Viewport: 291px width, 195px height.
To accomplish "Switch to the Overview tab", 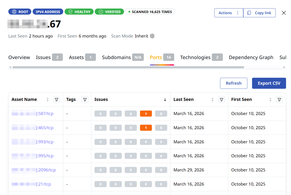I will click(19, 57).
